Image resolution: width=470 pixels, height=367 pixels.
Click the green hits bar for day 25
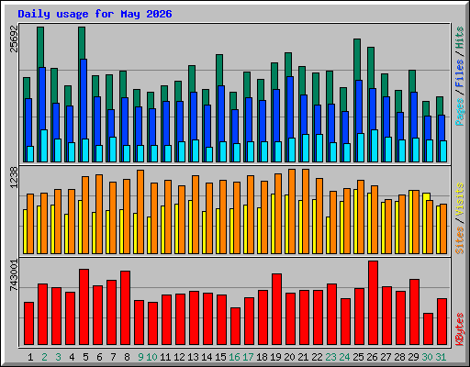357,60
